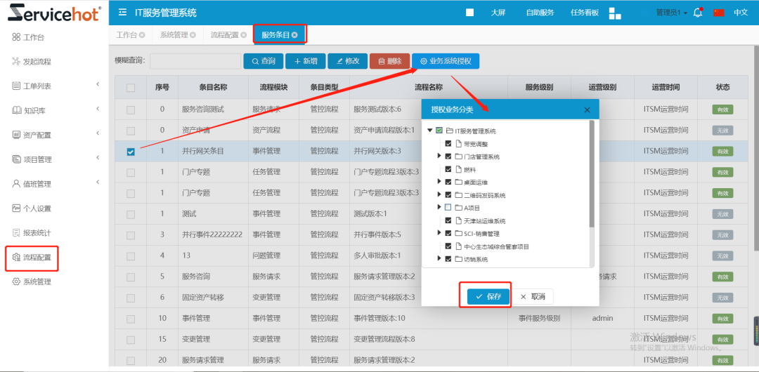This screenshot has height=372, width=759.
Task: Click the grid layout icon in header
Action: click(615, 13)
